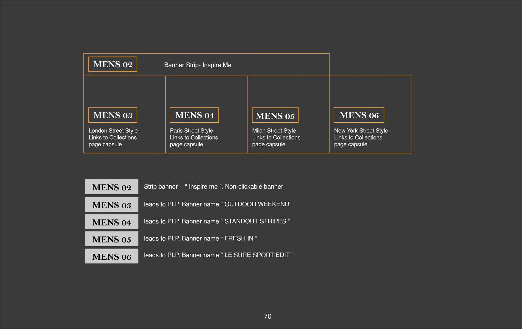Click the gray MENS 06 legend label
Image resolution: width=522 pixels, height=329 pixels.
tap(112, 256)
